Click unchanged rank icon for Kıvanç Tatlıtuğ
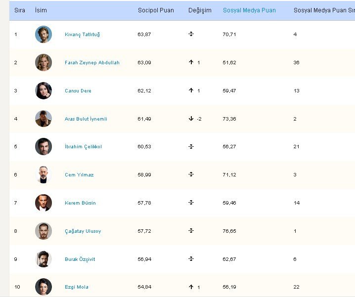 [191, 34]
